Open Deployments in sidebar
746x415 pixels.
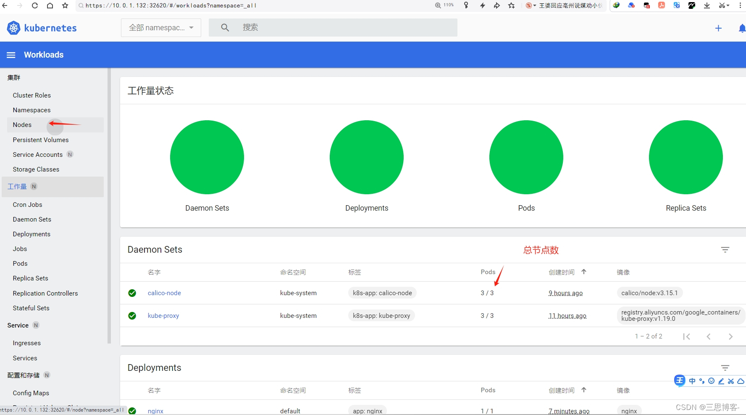coord(32,234)
